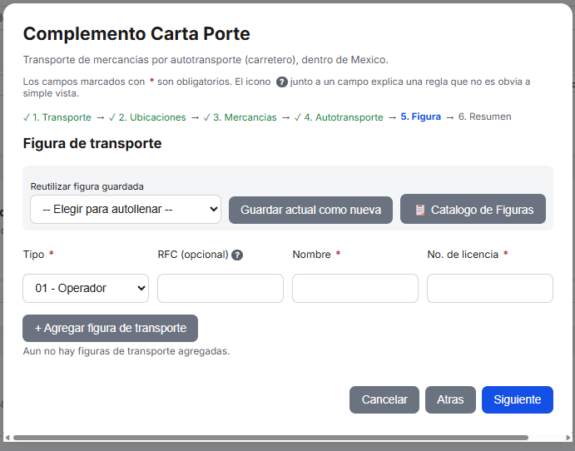The width and height of the screenshot is (575, 451).
Task: Click '+ Agregar figura de transporte'
Action: coord(111,328)
